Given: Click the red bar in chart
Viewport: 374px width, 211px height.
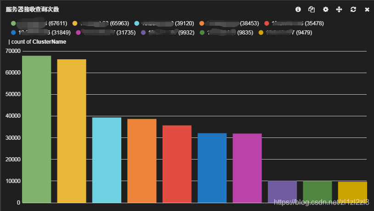Looking at the screenshot, I should pyautogui.click(x=177, y=164).
